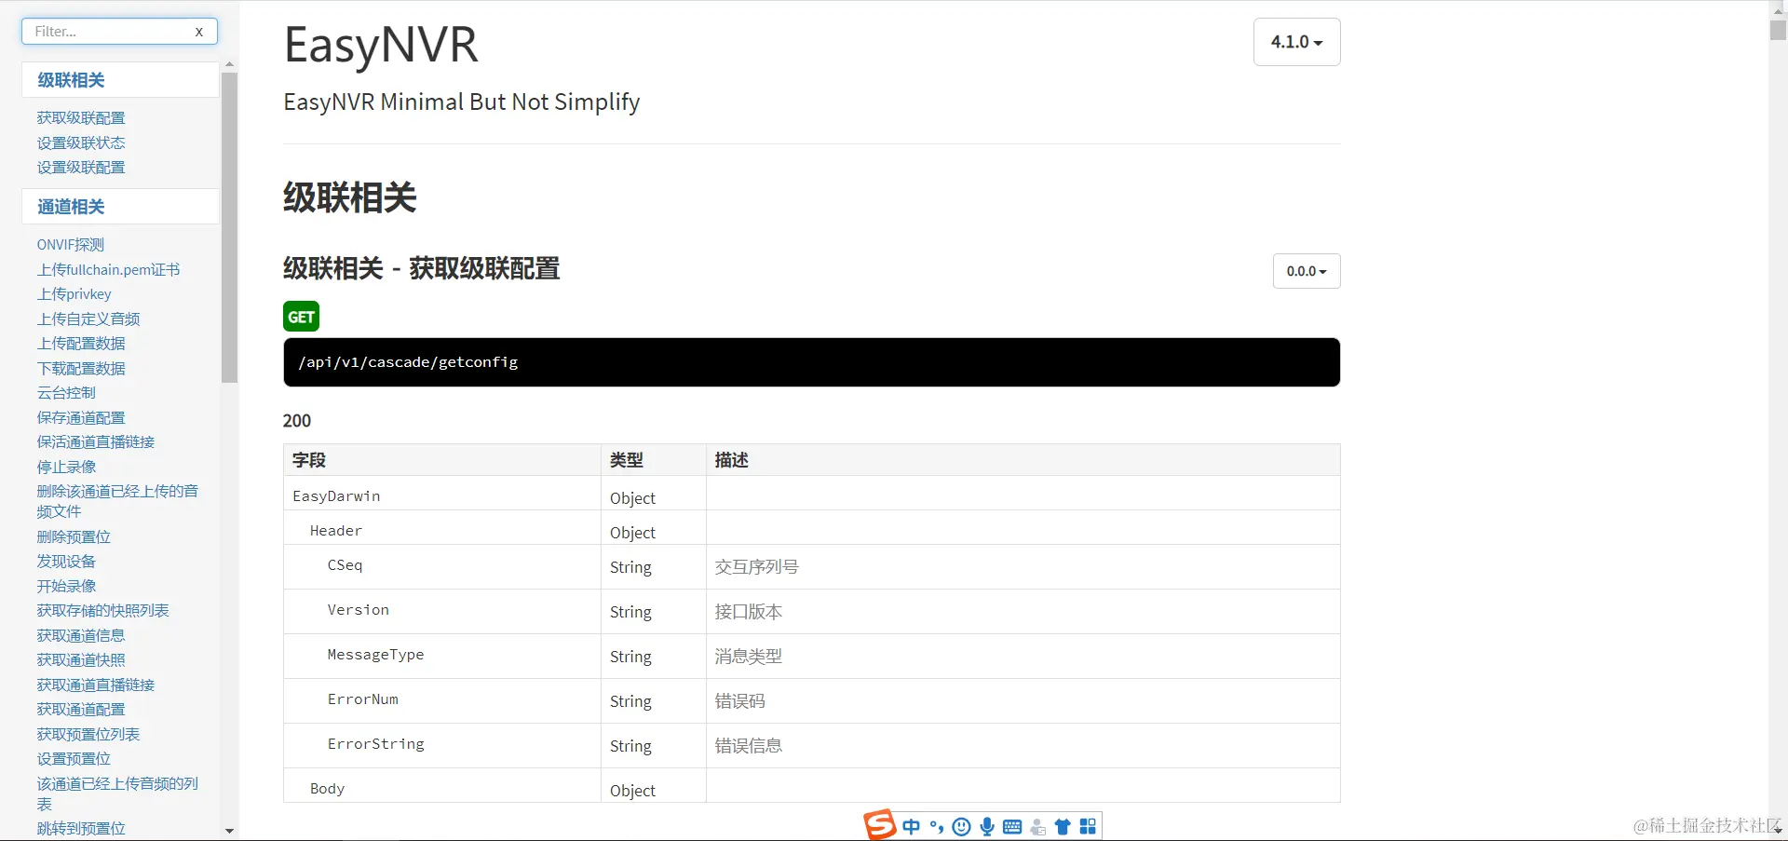Click the EasyNVR page title
The width and height of the screenshot is (1788, 841).
pyautogui.click(x=381, y=45)
